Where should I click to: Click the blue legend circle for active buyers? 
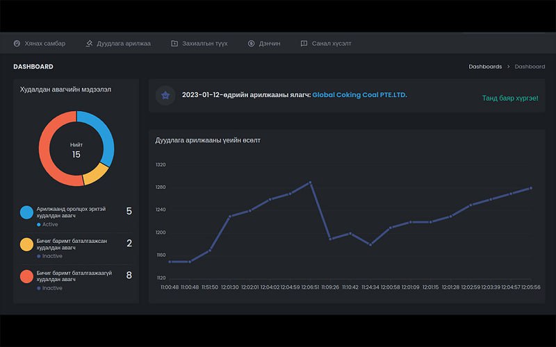click(x=26, y=212)
